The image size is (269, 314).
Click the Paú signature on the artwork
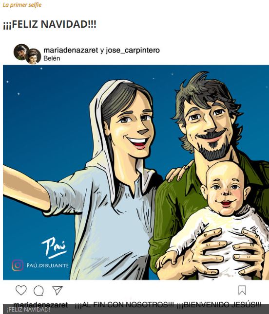pyautogui.click(x=54, y=248)
